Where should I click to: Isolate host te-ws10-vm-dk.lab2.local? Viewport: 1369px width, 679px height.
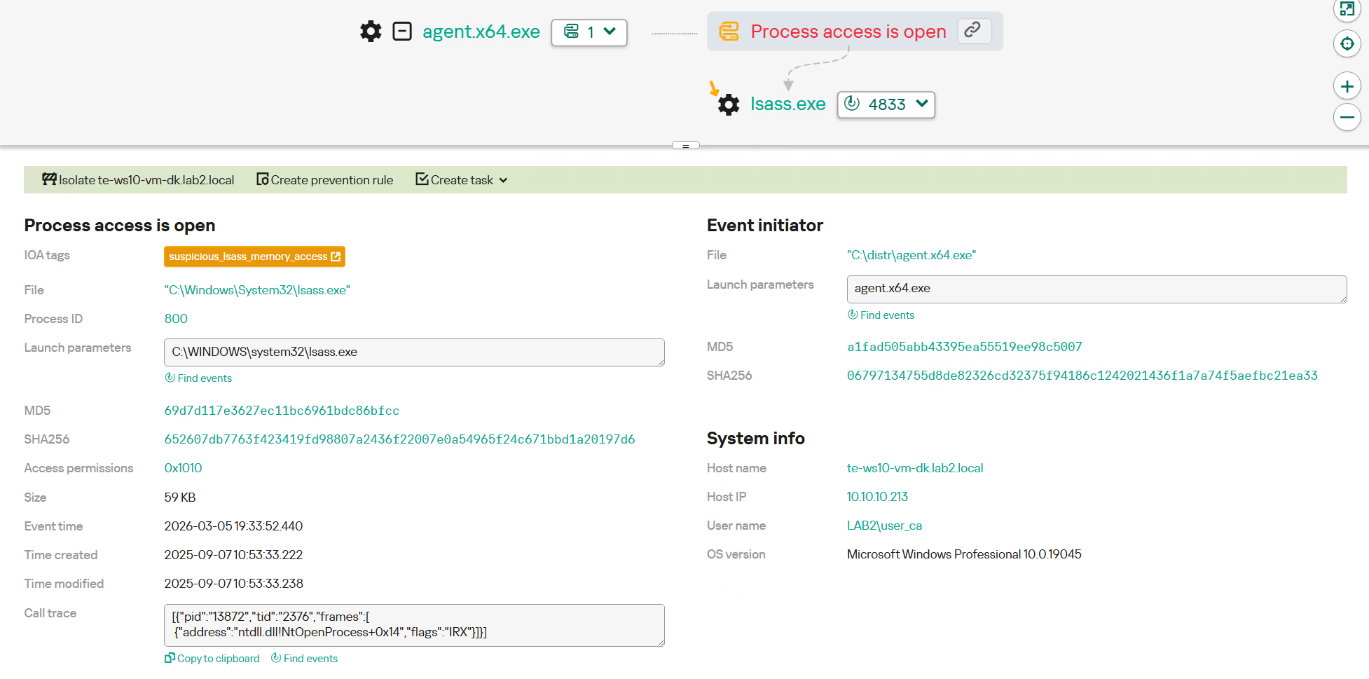pyautogui.click(x=139, y=180)
